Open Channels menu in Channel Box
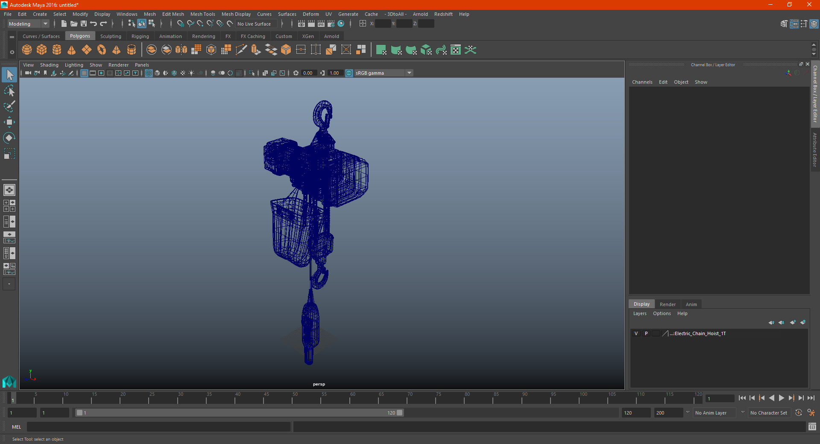 click(642, 82)
